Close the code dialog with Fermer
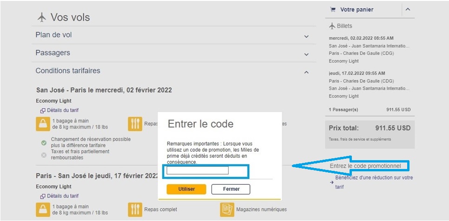449x221 pixels. tap(231, 189)
